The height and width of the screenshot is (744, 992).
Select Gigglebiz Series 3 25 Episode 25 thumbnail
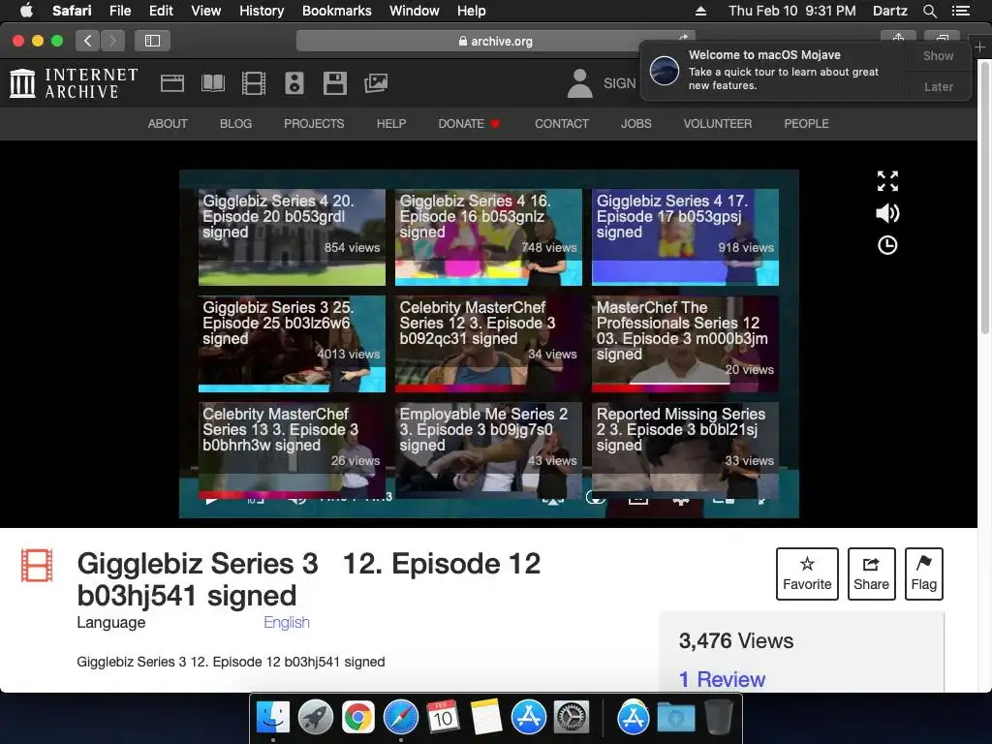coord(292,344)
